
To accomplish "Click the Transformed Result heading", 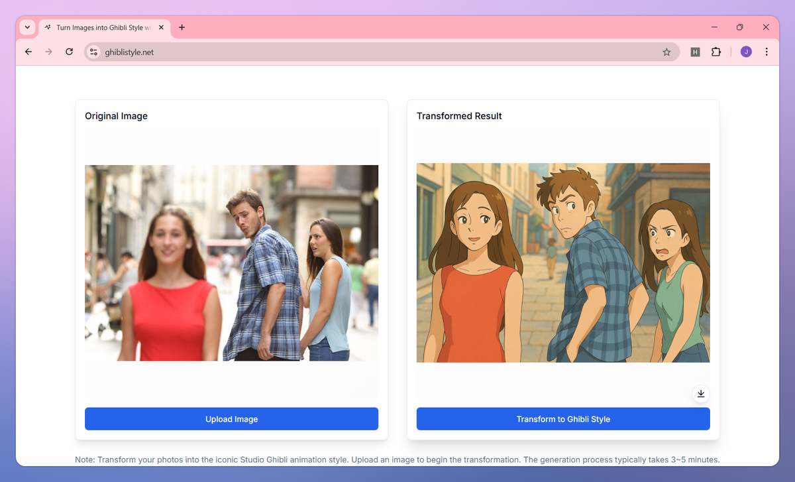I will coord(459,116).
